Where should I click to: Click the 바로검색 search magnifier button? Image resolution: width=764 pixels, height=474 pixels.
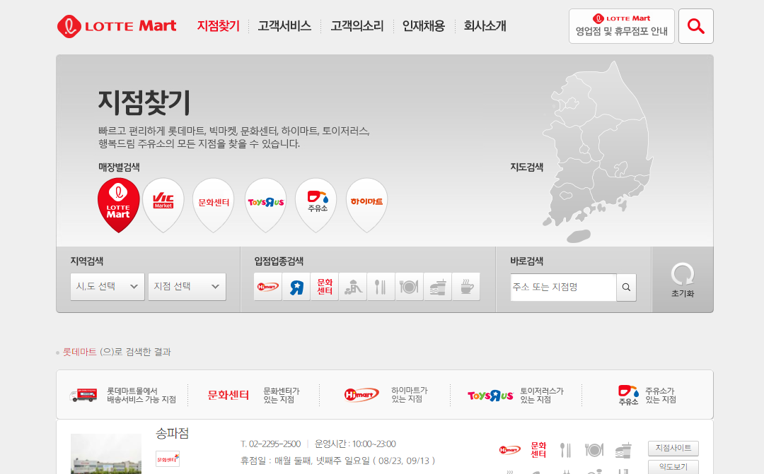point(626,287)
